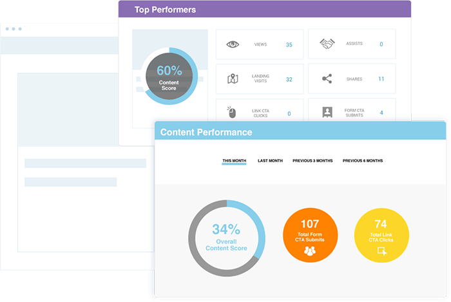
Task: Click the Views value 35
Action: pos(289,44)
